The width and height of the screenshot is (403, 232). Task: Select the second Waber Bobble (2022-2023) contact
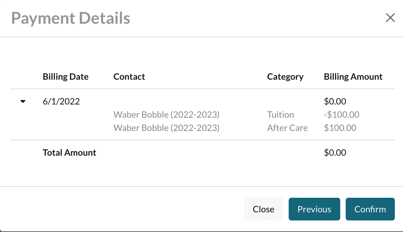(166, 128)
